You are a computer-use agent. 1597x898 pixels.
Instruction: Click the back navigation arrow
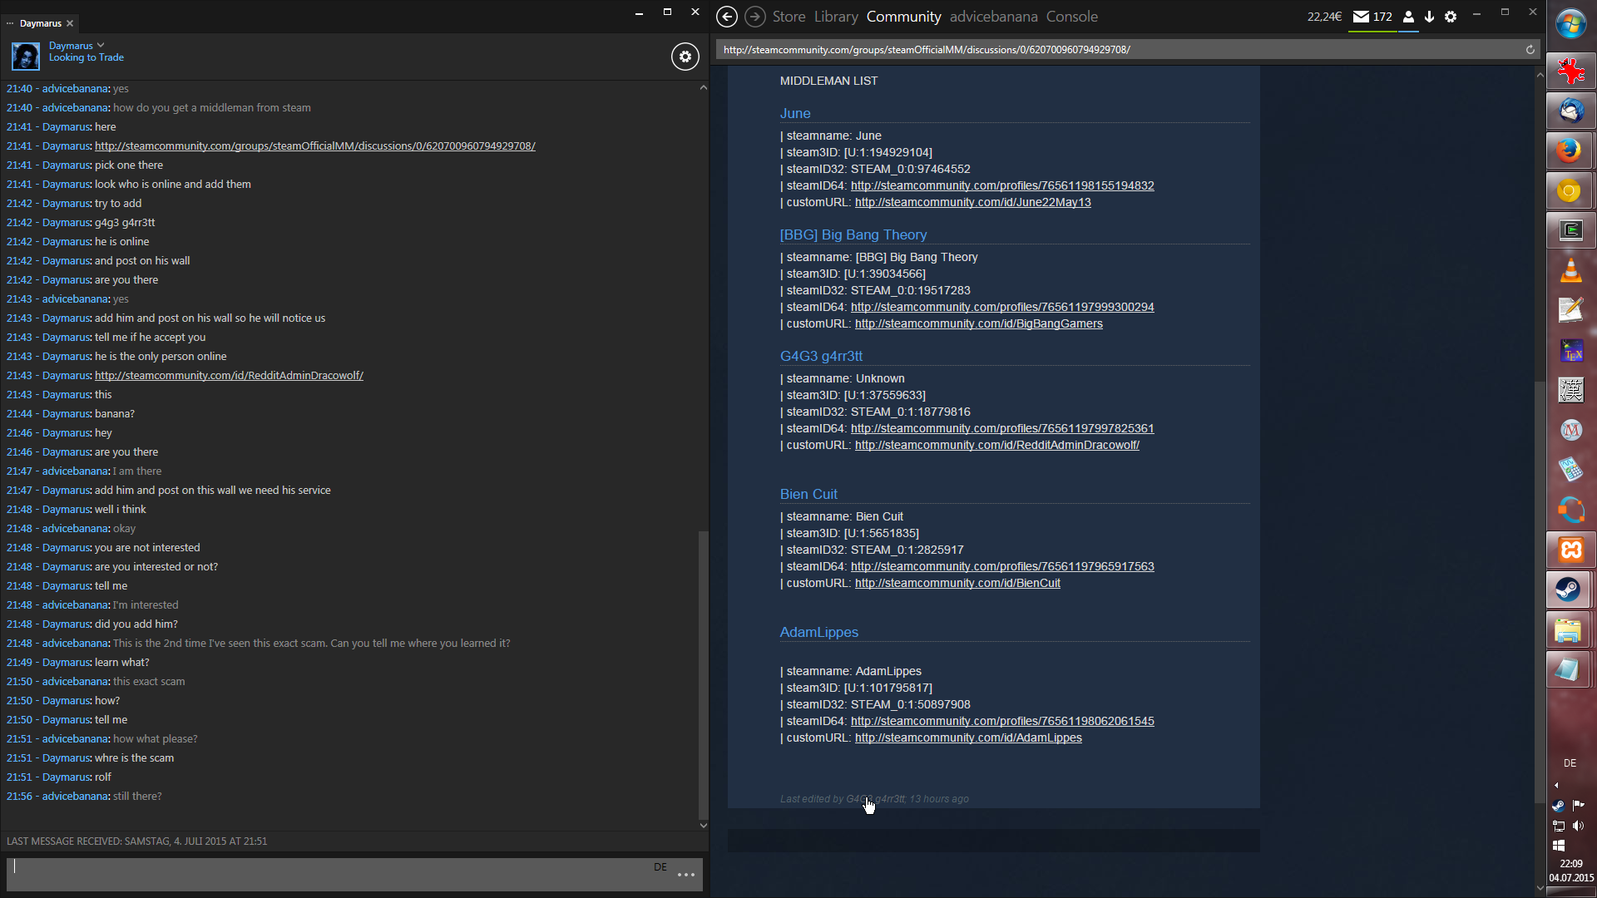(x=726, y=17)
